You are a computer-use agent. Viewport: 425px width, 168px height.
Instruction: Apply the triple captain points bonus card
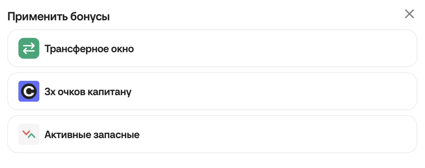point(212,91)
